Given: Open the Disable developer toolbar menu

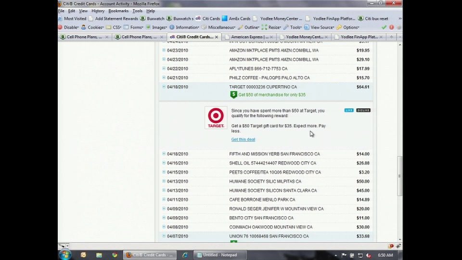Looking at the screenshot, I should 69,27.
